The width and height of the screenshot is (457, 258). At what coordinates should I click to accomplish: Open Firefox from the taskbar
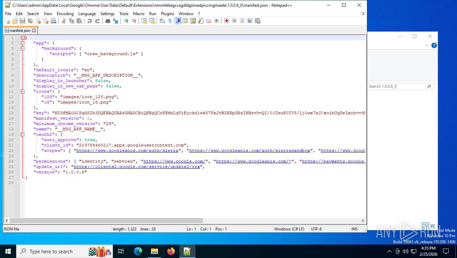pyautogui.click(x=171, y=251)
